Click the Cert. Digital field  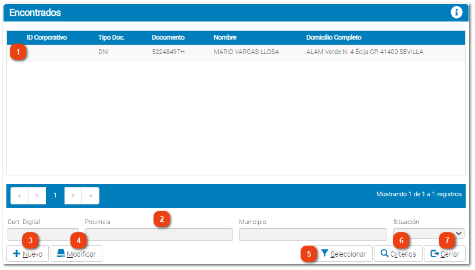[x=44, y=235]
